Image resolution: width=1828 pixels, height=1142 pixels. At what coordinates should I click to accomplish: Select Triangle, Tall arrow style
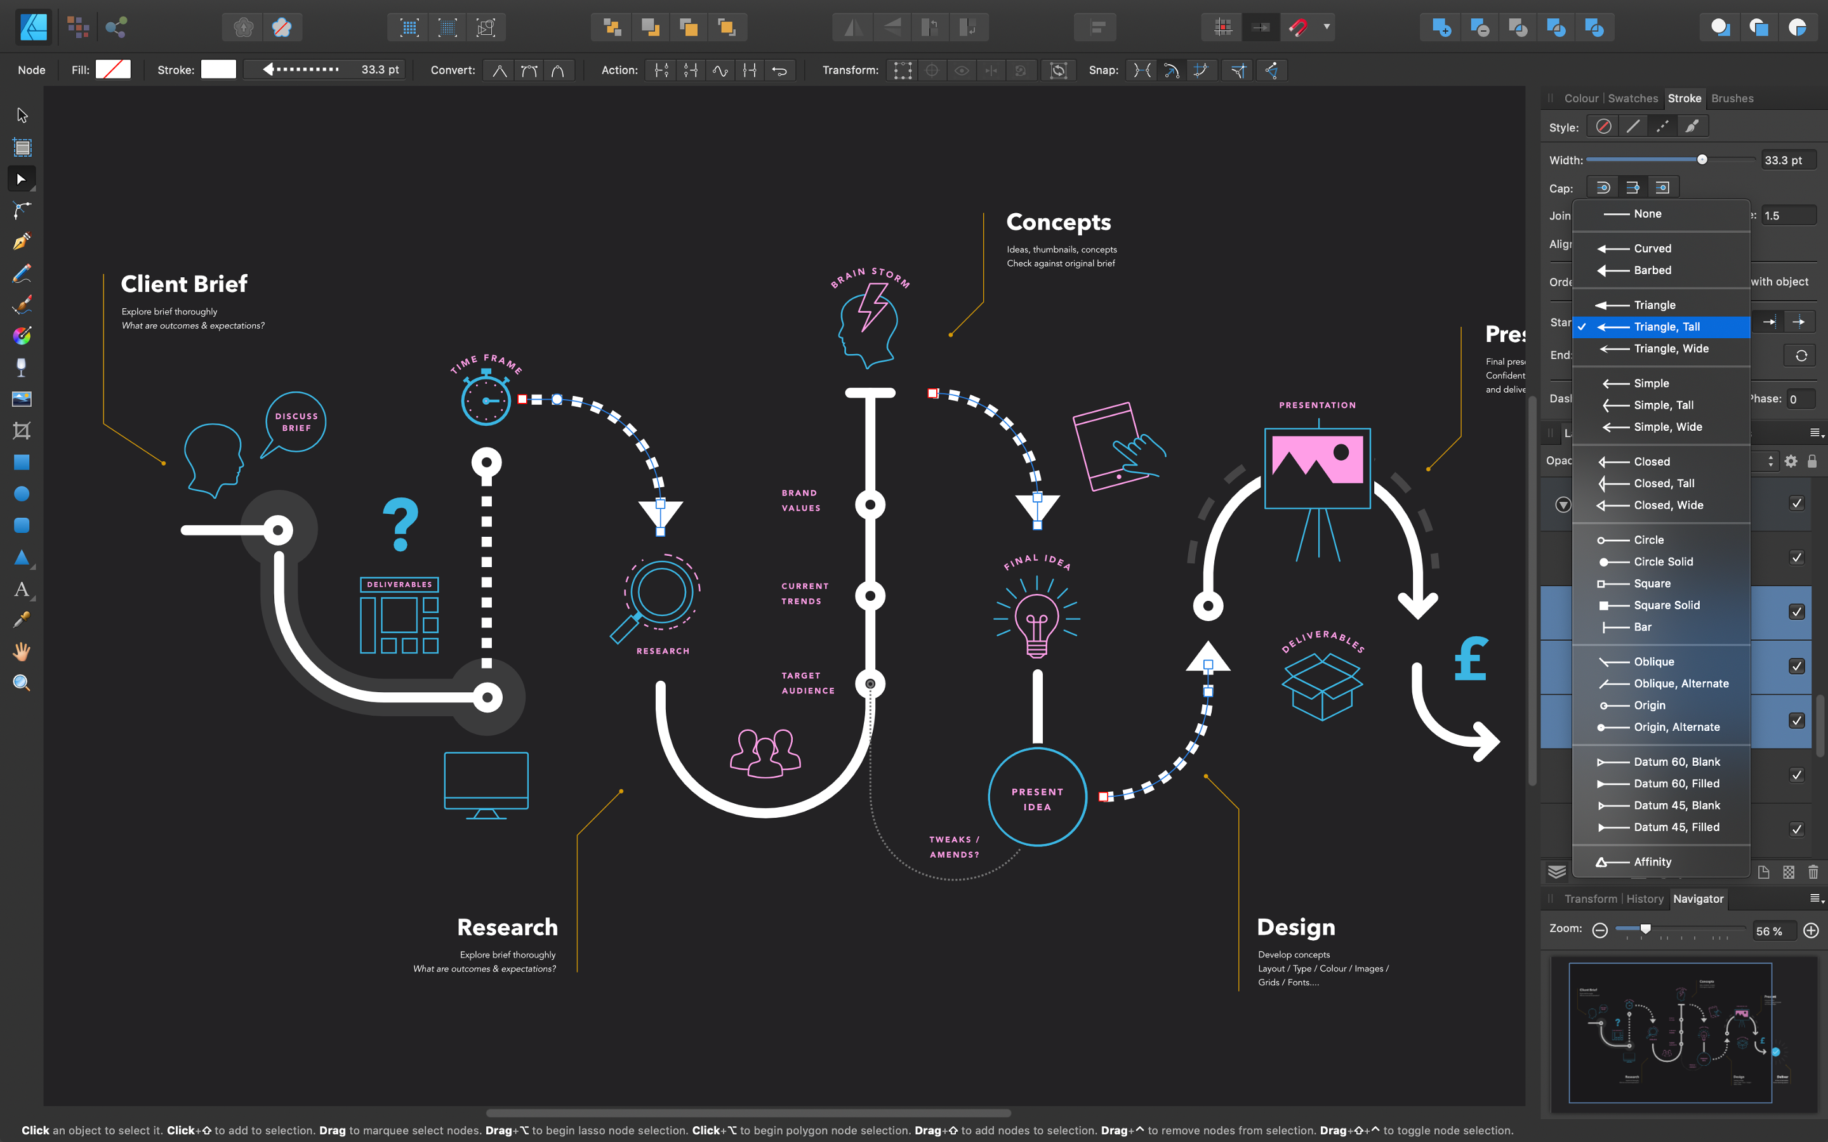point(1666,325)
